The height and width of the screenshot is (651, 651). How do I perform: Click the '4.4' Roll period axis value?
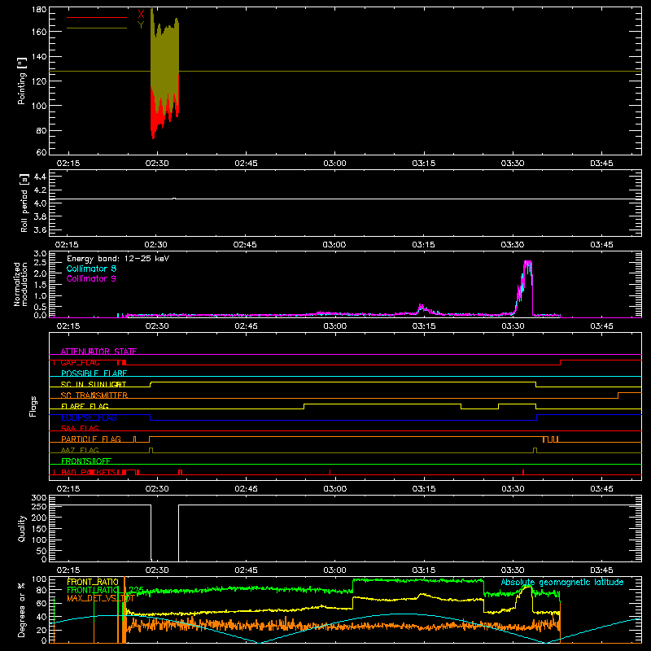40,177
